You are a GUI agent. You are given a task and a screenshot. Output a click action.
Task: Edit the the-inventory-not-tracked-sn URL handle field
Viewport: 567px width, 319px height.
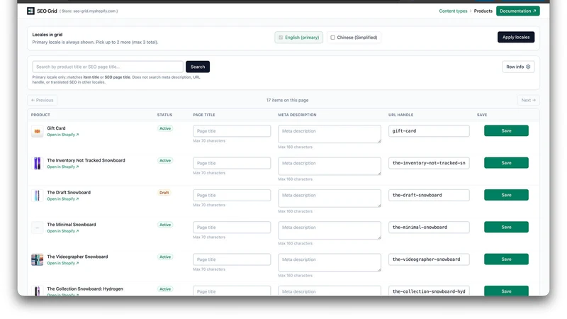(429, 163)
